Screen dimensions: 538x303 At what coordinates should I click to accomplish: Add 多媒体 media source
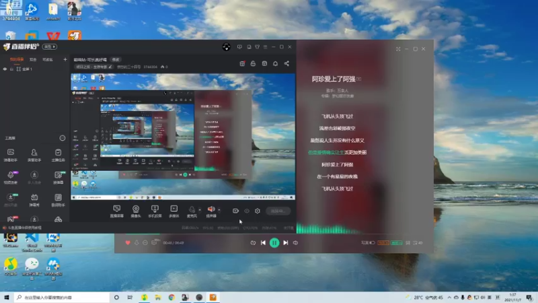pos(174,211)
